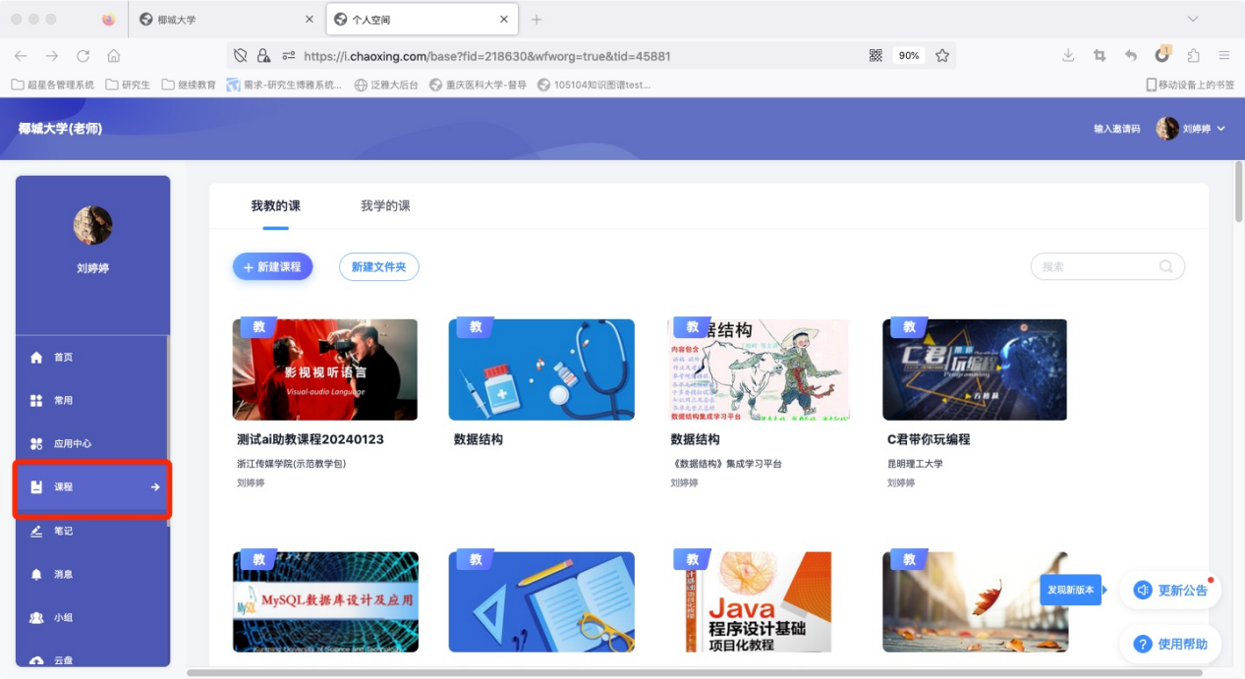Open 消息 bell notification icon
This screenshot has height=679, width=1245.
tap(36, 575)
